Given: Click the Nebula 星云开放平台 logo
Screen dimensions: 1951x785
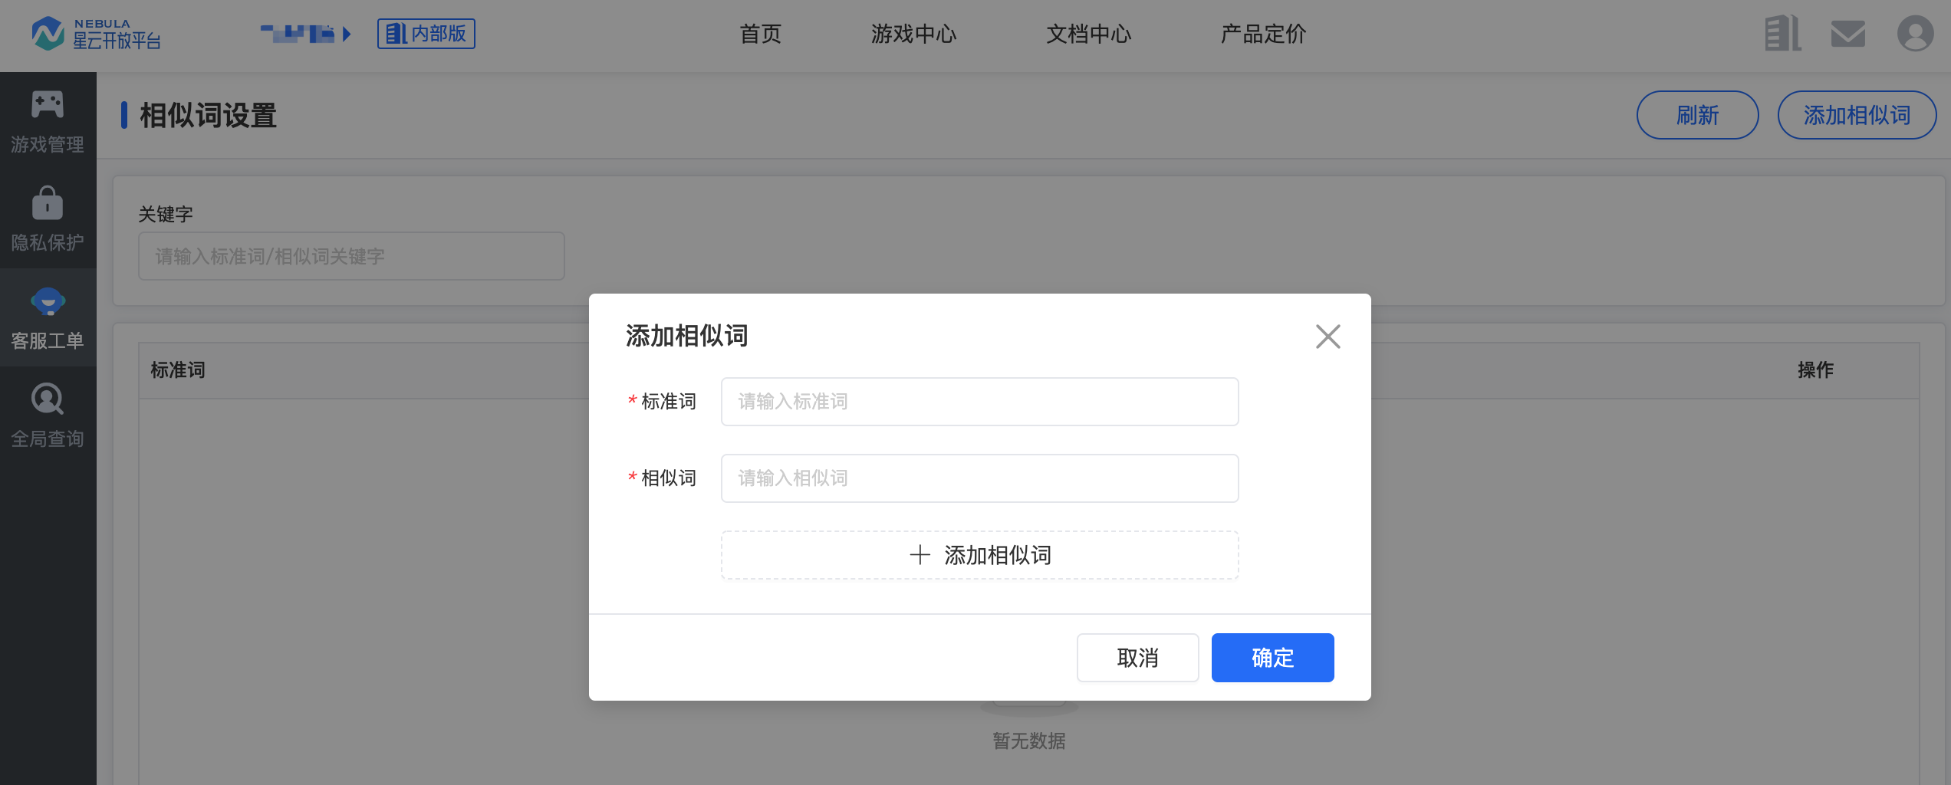Looking at the screenshot, I should [97, 34].
